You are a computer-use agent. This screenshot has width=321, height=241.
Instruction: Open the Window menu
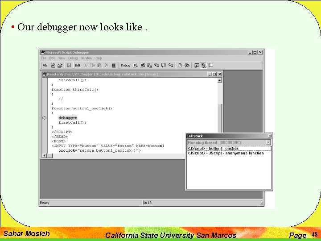click(x=86, y=58)
